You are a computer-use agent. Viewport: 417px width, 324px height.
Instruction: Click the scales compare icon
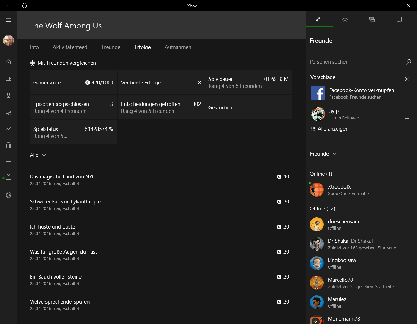point(33,63)
